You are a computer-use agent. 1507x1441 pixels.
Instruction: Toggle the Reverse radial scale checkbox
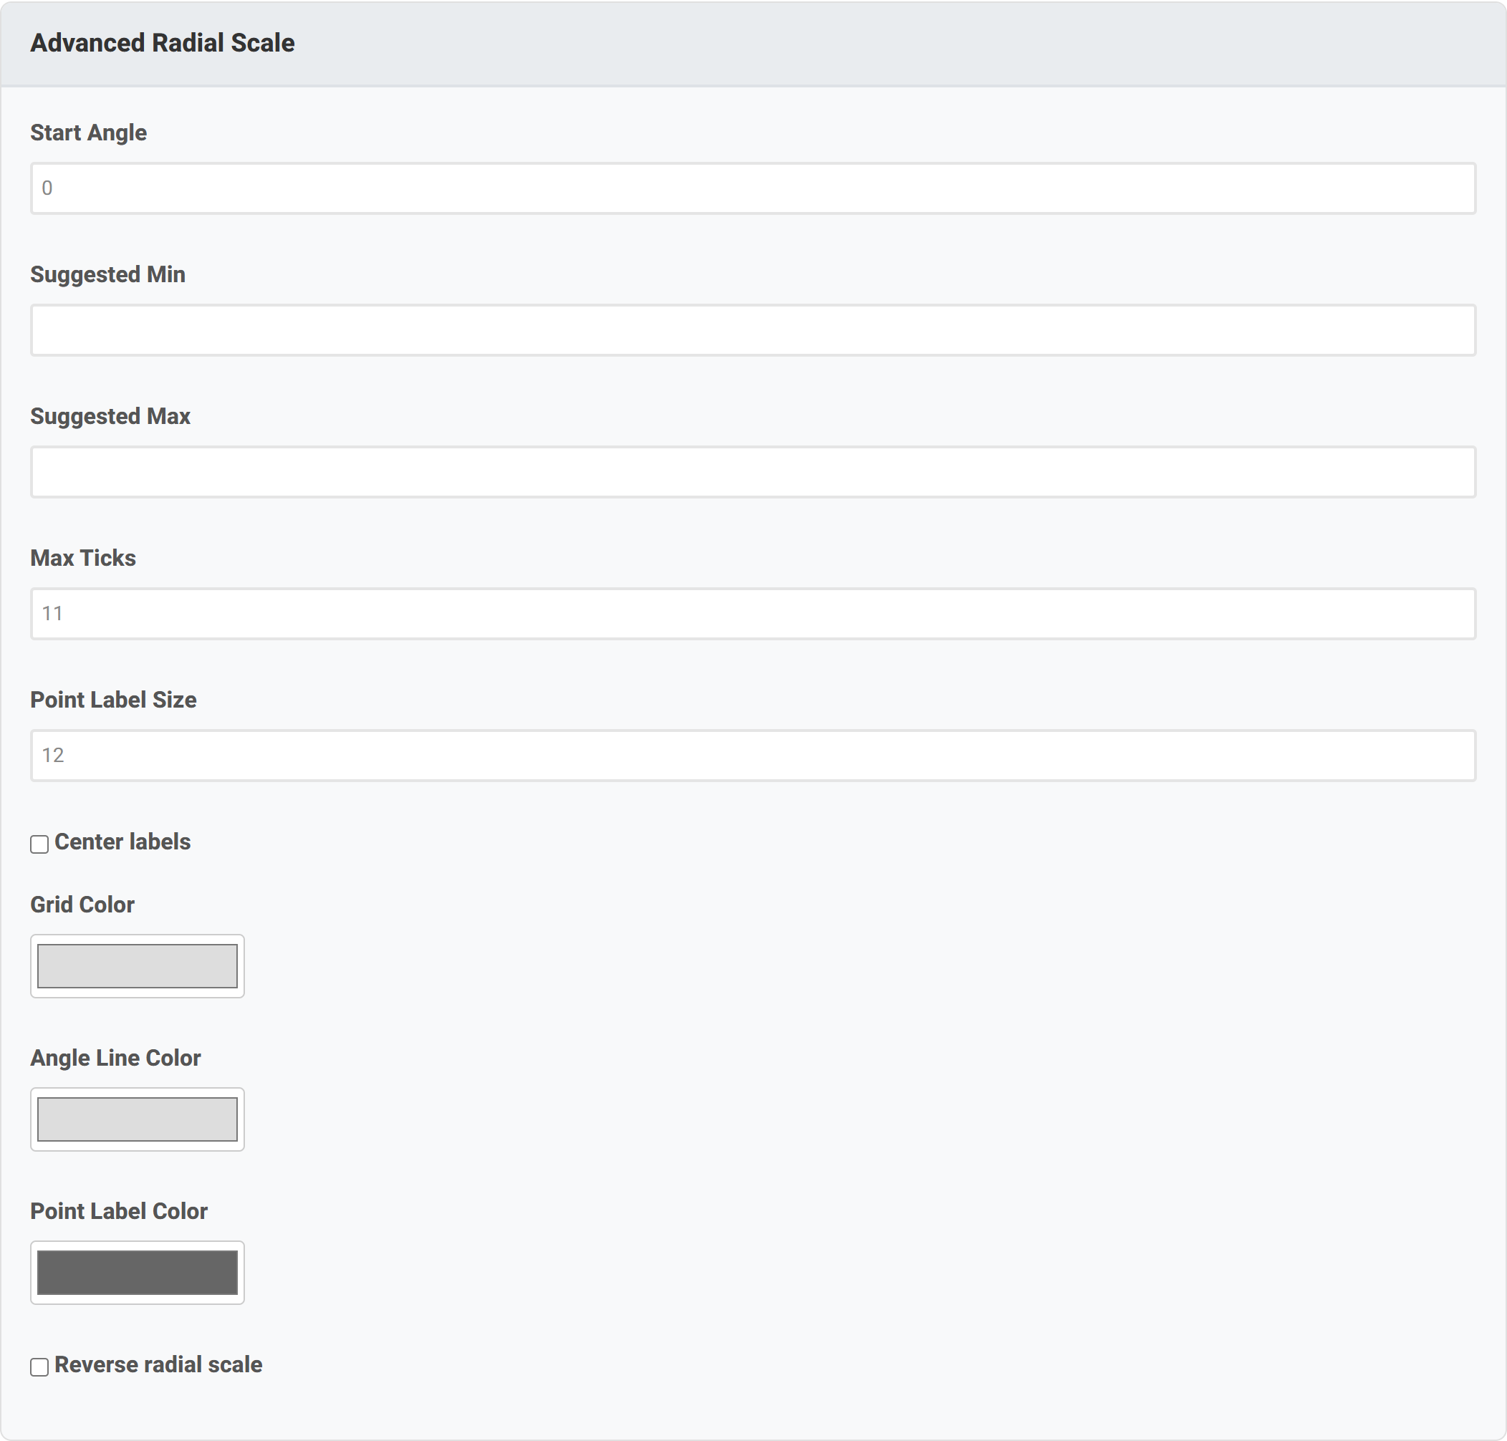(39, 1367)
